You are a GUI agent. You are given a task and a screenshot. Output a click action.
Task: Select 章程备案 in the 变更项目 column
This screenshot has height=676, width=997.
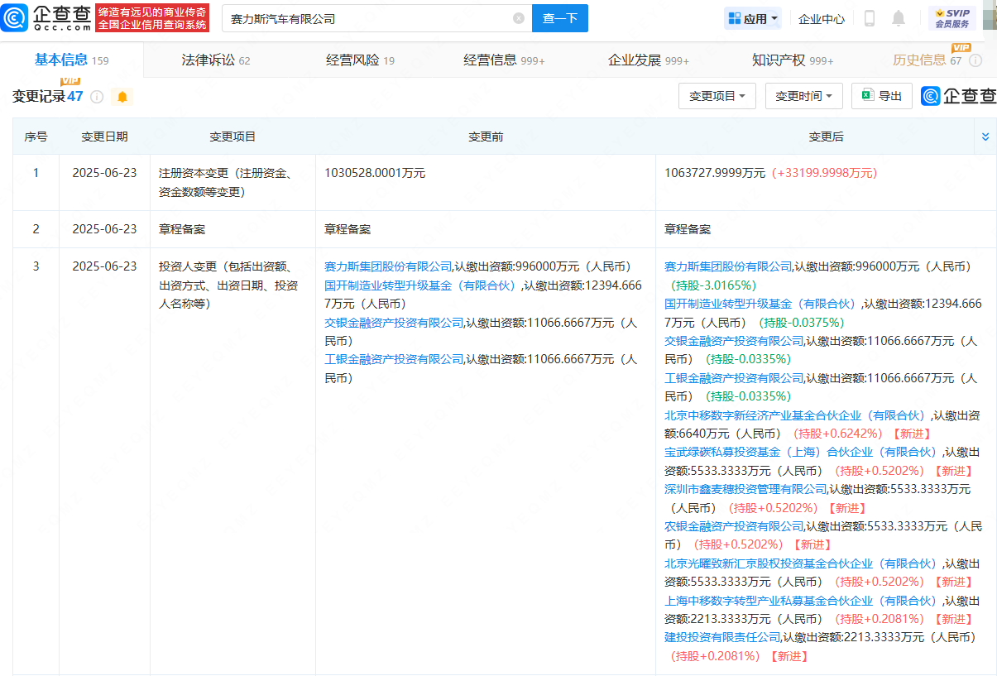coord(182,229)
